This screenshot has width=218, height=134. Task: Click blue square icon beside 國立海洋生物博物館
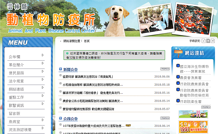point(178,65)
